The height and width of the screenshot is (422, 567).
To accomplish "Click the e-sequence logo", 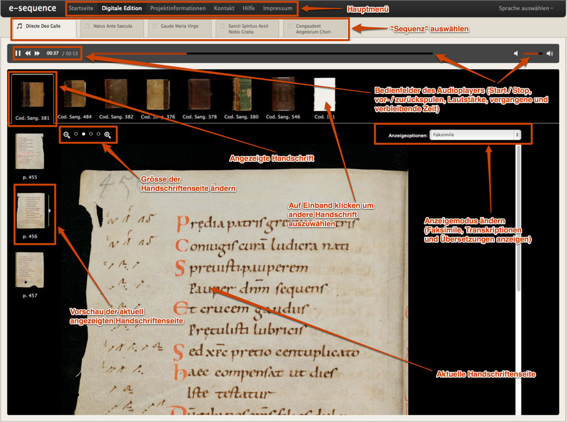I will pos(32,8).
